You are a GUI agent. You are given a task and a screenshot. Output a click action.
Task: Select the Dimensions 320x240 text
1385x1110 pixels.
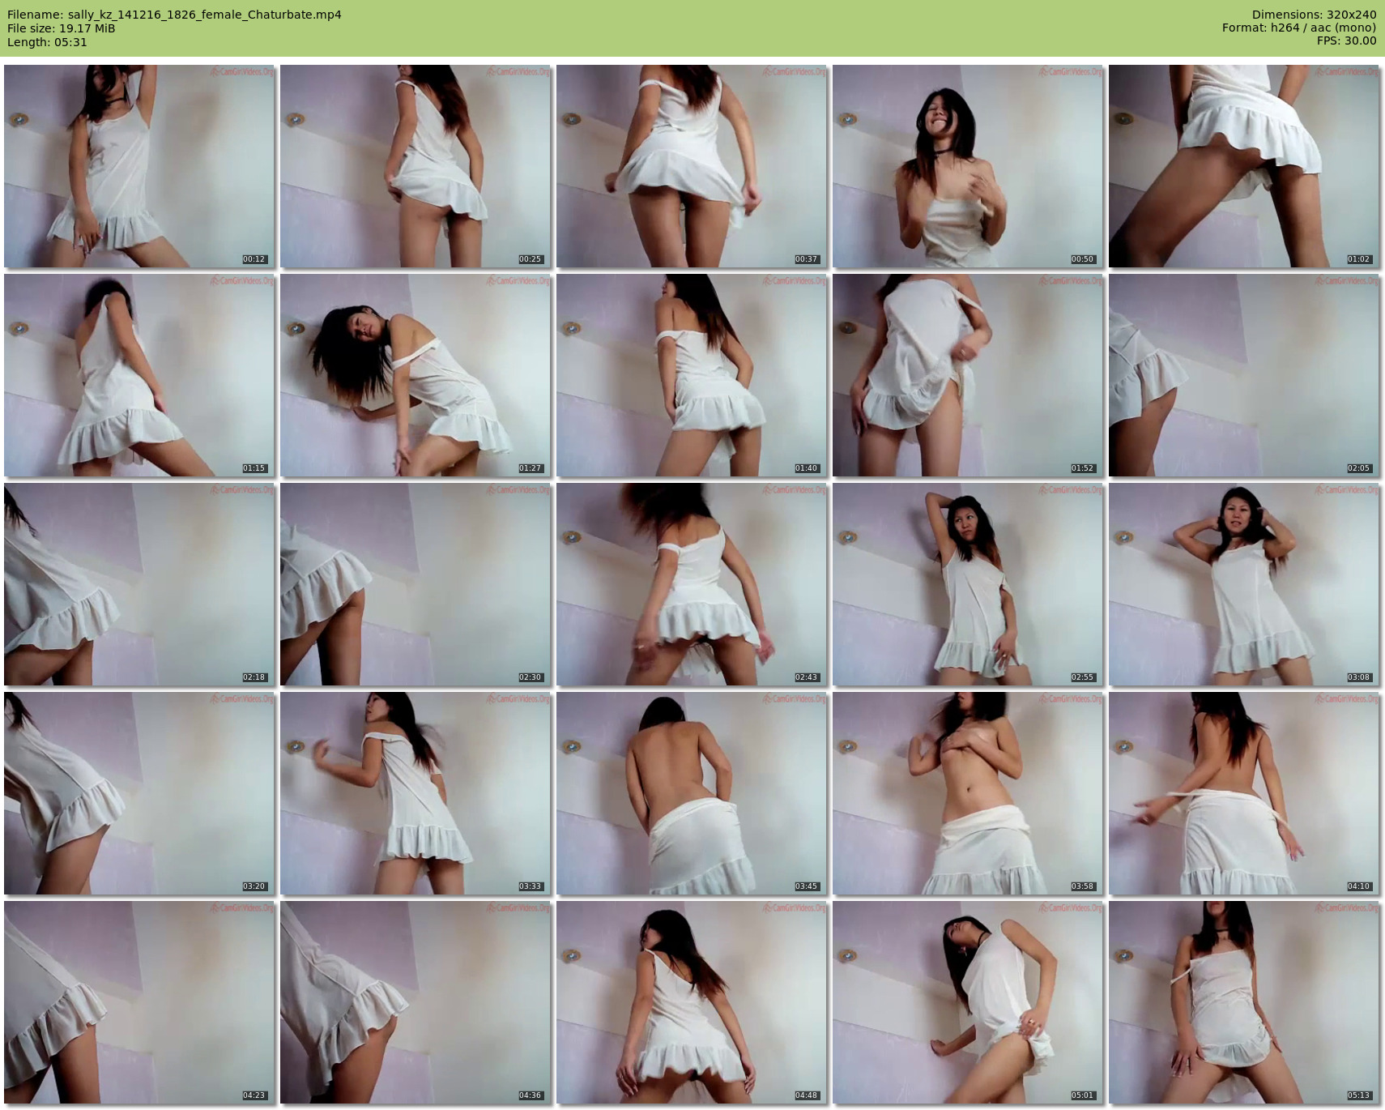tap(1314, 15)
